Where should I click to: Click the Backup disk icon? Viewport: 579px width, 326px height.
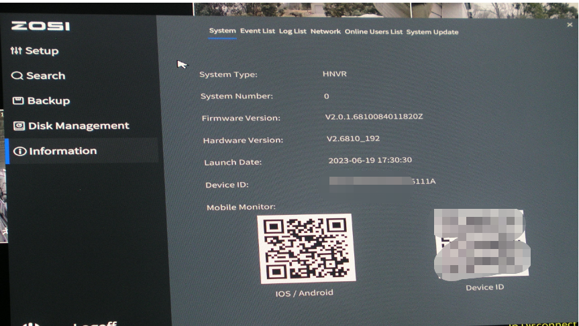[x=18, y=100]
